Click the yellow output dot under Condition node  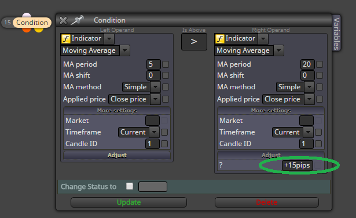click(x=39, y=30)
